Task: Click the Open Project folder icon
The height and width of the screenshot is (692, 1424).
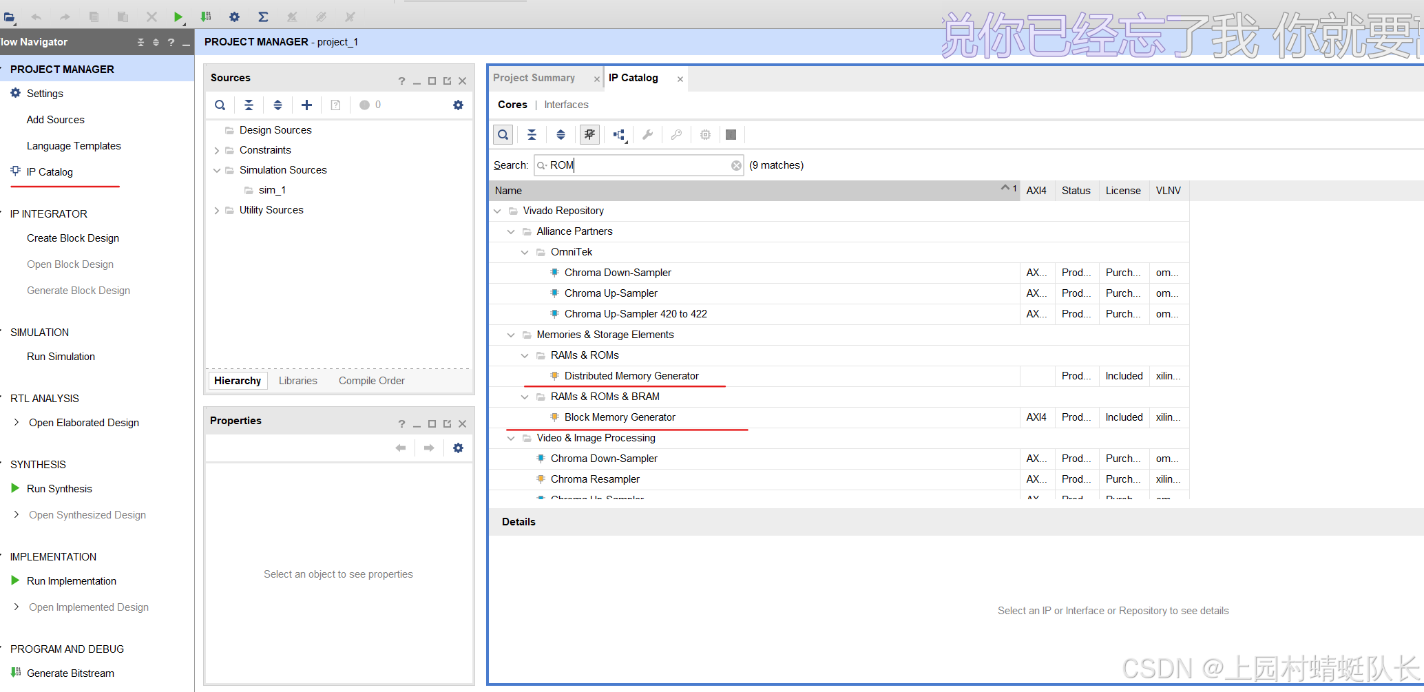Action: tap(9, 17)
